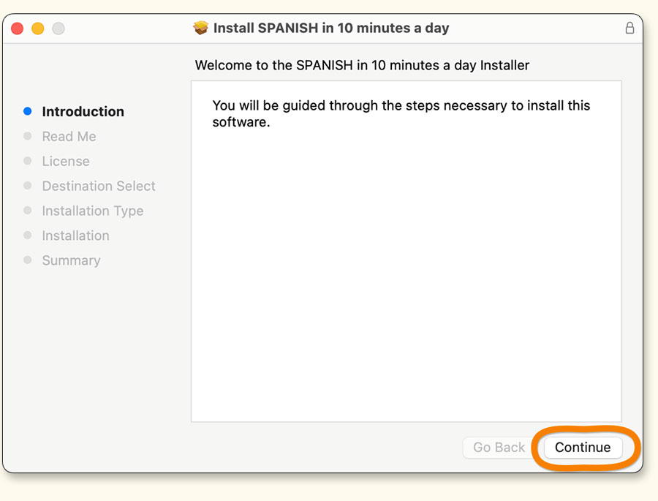Click the blue bullet beside Introduction
The width and height of the screenshot is (658, 501).
28,111
